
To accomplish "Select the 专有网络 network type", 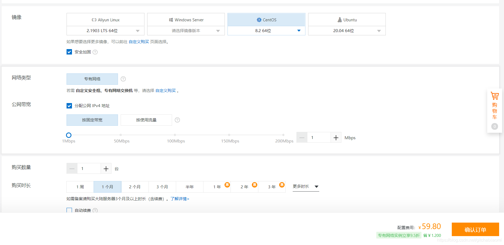I will (x=92, y=79).
